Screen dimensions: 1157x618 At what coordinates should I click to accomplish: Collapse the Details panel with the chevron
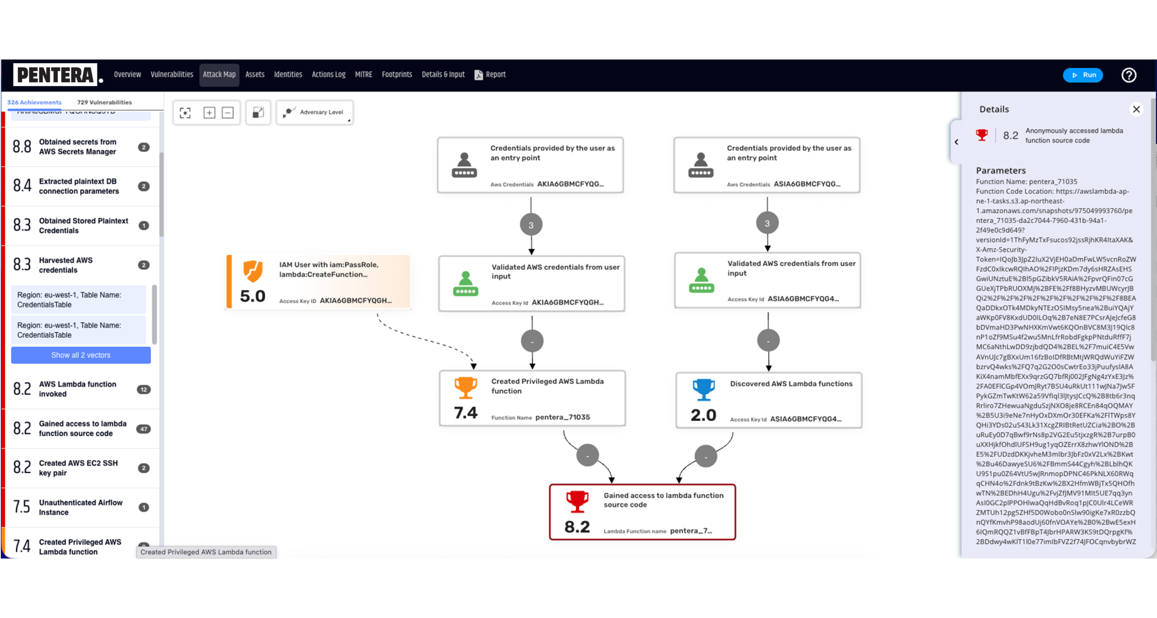point(956,142)
